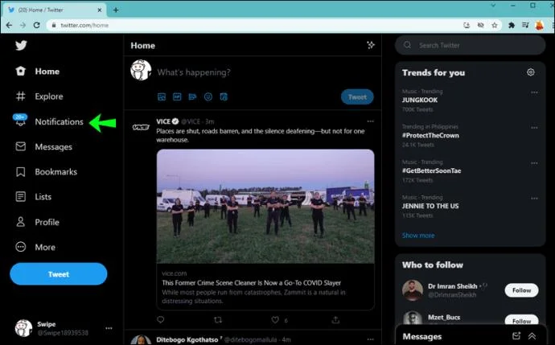The image size is (555, 345).
Task: Follow Mzet_Bucs
Action: pyautogui.click(x=521, y=321)
